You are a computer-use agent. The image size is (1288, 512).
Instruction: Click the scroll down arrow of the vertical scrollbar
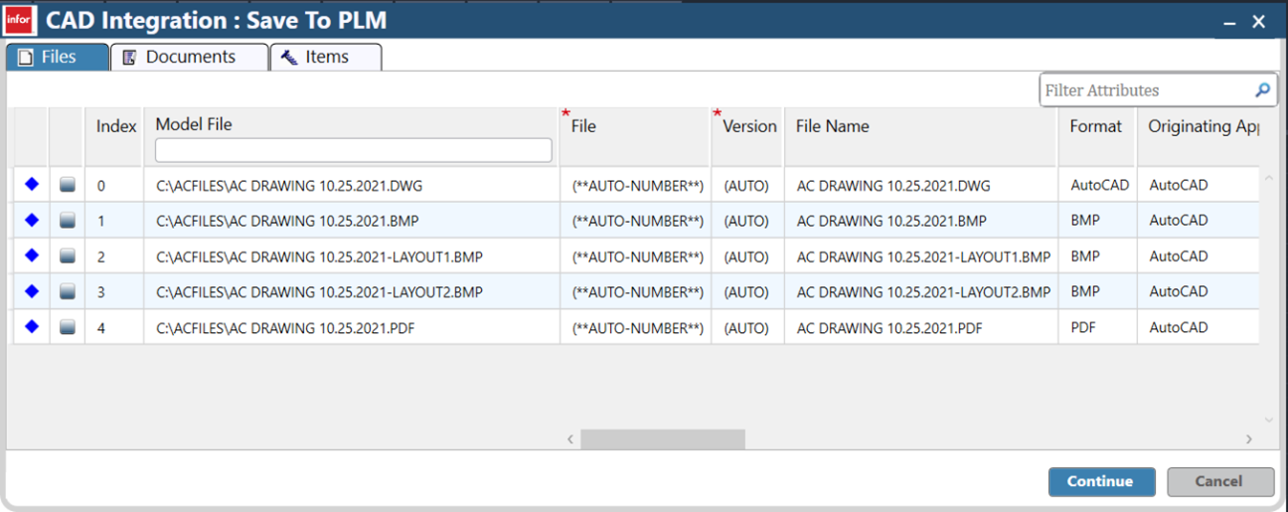pyautogui.click(x=1268, y=421)
